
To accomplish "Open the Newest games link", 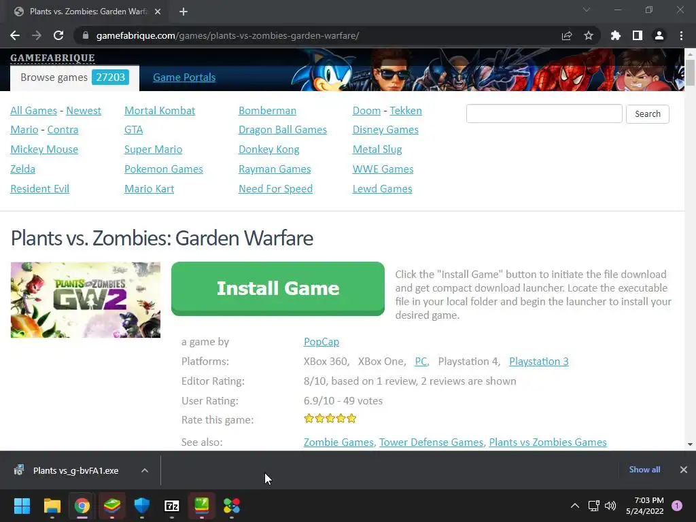I will tap(84, 111).
